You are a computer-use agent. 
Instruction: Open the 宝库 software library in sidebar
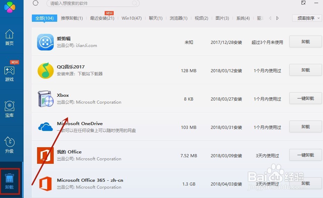(x=9, y=110)
